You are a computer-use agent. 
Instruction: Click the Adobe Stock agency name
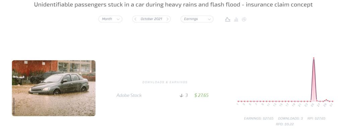pyautogui.click(x=129, y=95)
